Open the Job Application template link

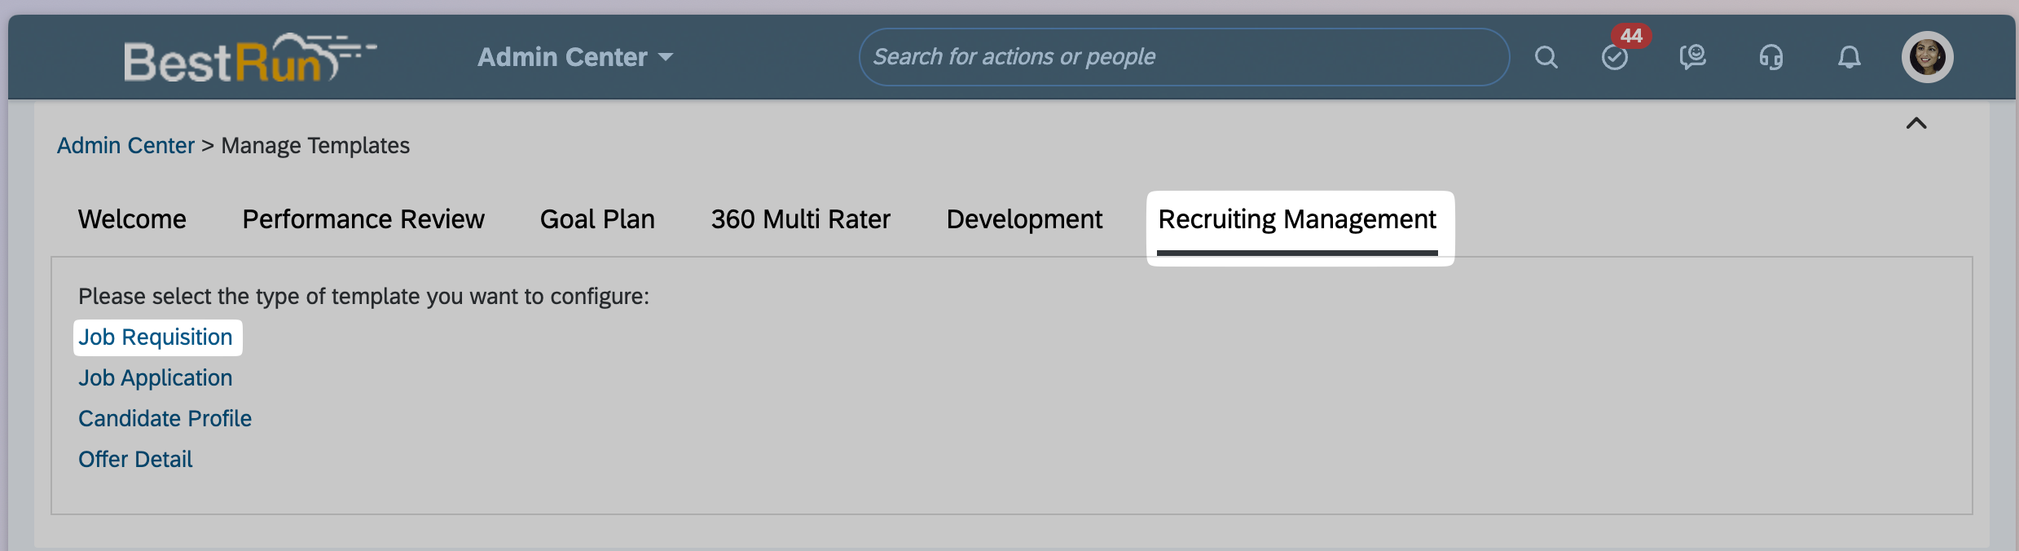(156, 378)
